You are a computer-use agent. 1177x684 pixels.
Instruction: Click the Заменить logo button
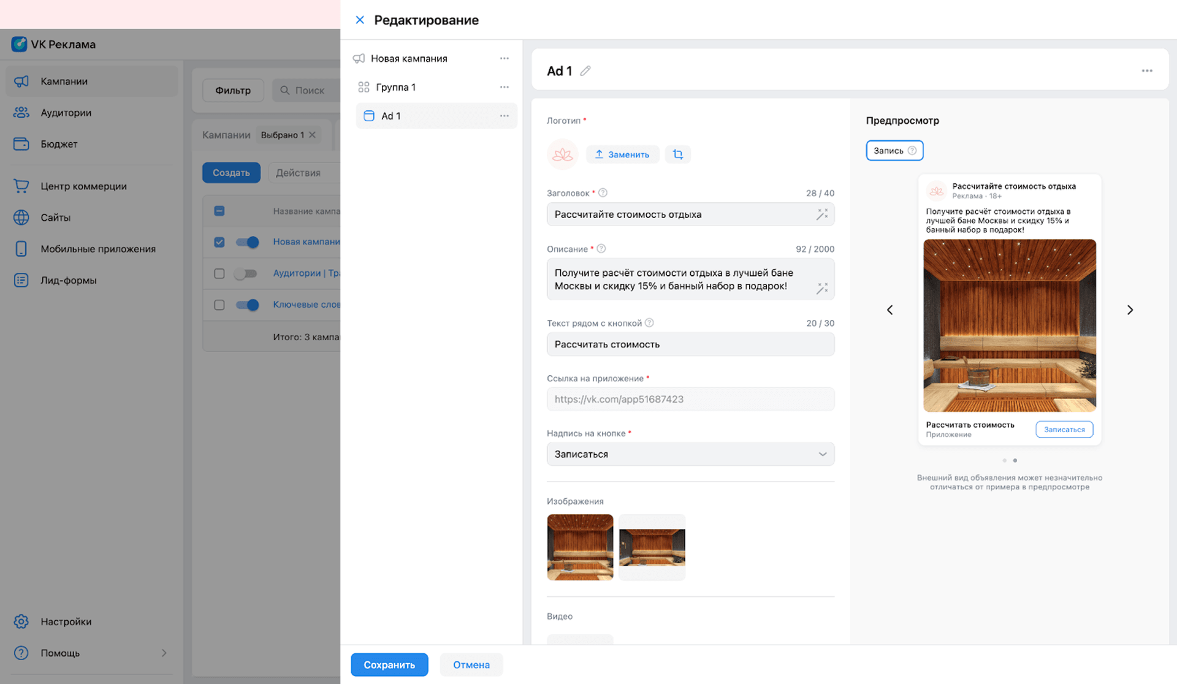point(622,154)
